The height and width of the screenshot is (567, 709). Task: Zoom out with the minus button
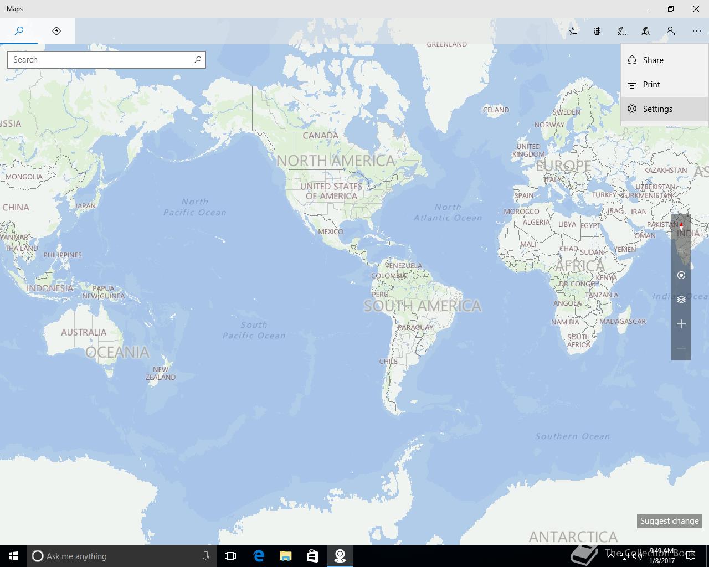tap(681, 348)
